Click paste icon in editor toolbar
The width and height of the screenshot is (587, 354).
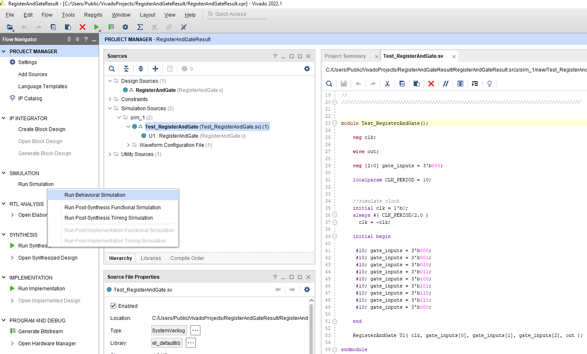pyautogui.click(x=417, y=84)
